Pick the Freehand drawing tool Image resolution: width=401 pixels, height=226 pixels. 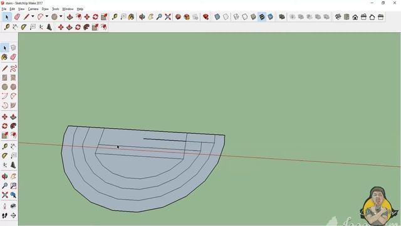click(x=13, y=68)
